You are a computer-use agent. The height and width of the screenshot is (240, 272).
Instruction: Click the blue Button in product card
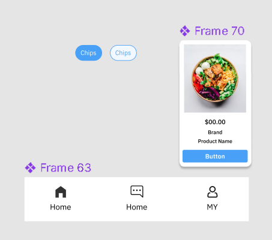pyautogui.click(x=215, y=156)
